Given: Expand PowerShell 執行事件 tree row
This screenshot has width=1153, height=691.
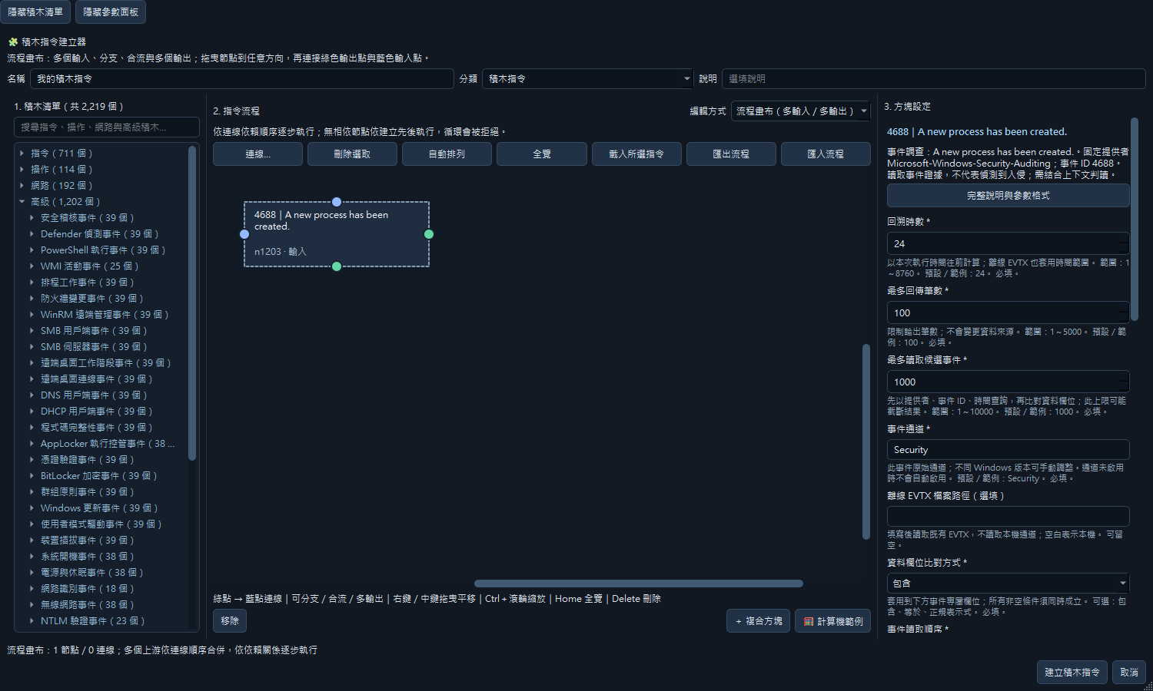Looking at the screenshot, I should click(x=32, y=250).
